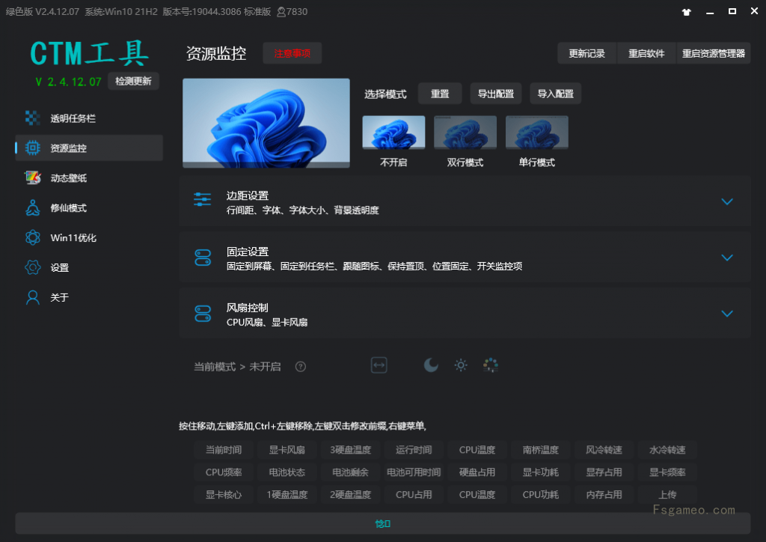Click the red 注意事项 button
This screenshot has width=766, height=542.
[x=292, y=53]
